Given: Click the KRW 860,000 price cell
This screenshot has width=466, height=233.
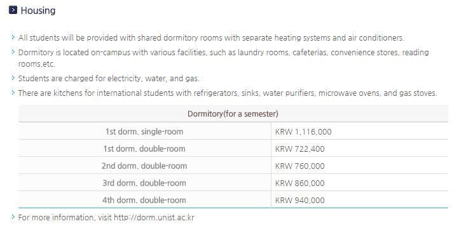Looking at the screenshot, I should pos(360,183).
